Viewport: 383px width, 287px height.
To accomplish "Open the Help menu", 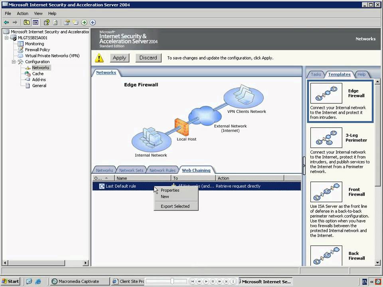I will pyautogui.click(x=52, y=14).
